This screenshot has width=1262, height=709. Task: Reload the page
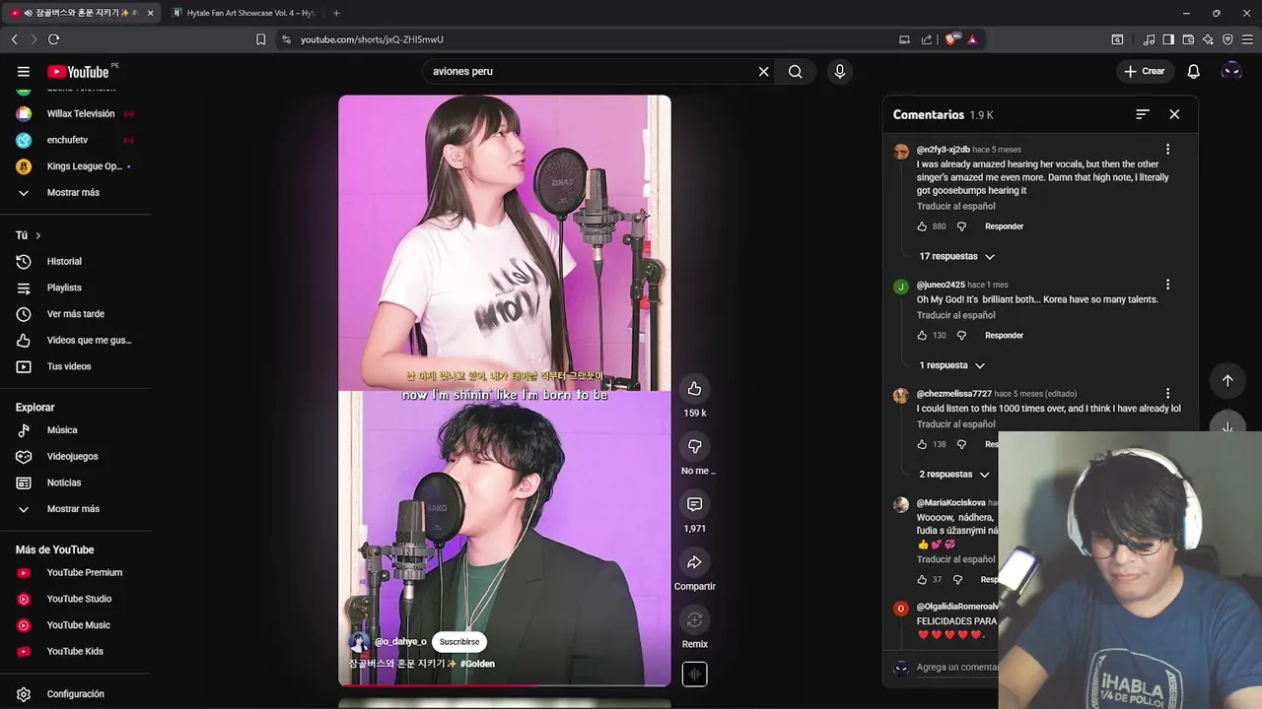[x=53, y=39]
